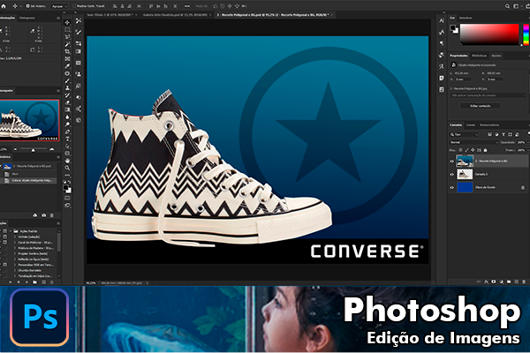The width and height of the screenshot is (530, 353).
Task: Create new snapshot with History camera icon
Action: pos(43,215)
